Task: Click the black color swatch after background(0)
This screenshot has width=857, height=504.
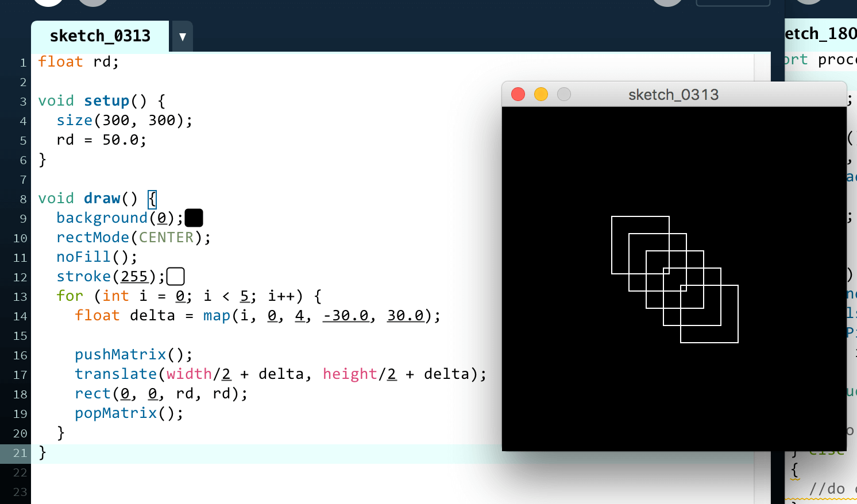Action: tap(194, 218)
